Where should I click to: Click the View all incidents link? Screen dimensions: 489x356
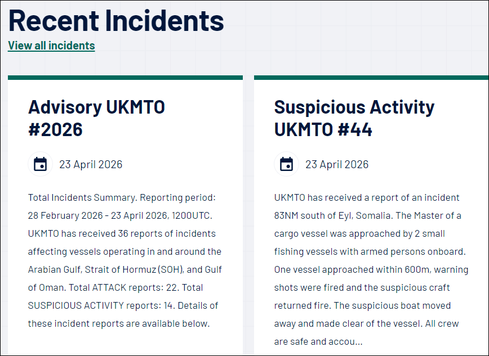pyautogui.click(x=51, y=46)
